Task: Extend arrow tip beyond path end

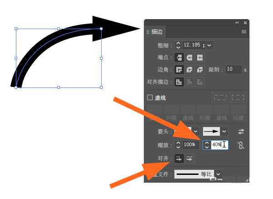Action: click(x=179, y=158)
